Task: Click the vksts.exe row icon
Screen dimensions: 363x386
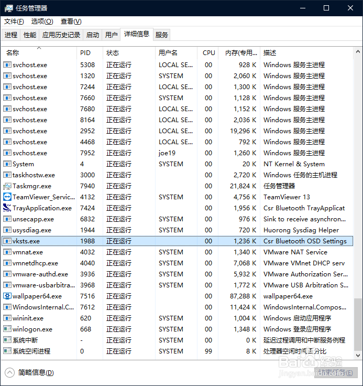Action: click(7, 241)
